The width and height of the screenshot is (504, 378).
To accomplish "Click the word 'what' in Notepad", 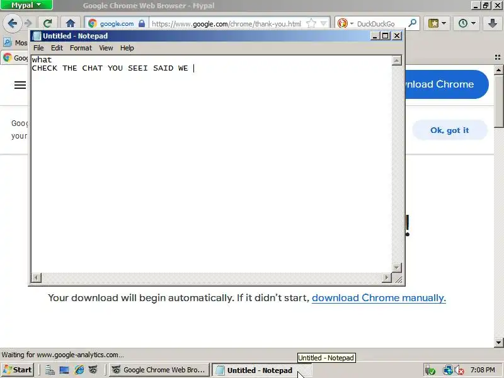I will point(42,59).
